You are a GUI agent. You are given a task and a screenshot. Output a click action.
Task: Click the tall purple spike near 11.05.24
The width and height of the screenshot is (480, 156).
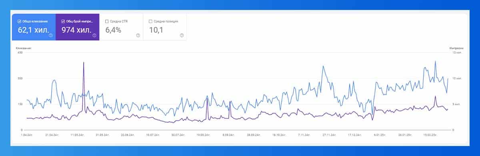84,63
